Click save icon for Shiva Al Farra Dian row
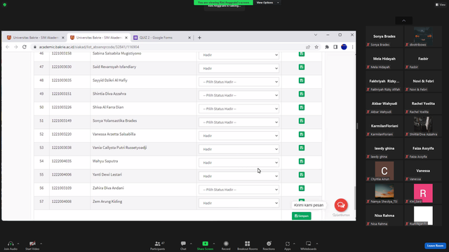 pos(302,107)
